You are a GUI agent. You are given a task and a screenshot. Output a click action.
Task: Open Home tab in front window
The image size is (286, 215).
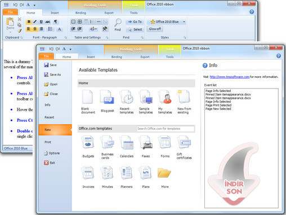click(66, 57)
